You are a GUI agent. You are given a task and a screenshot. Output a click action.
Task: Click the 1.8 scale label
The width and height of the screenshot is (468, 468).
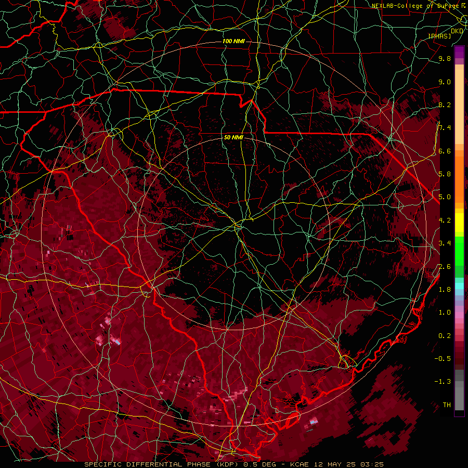pyautogui.click(x=445, y=290)
